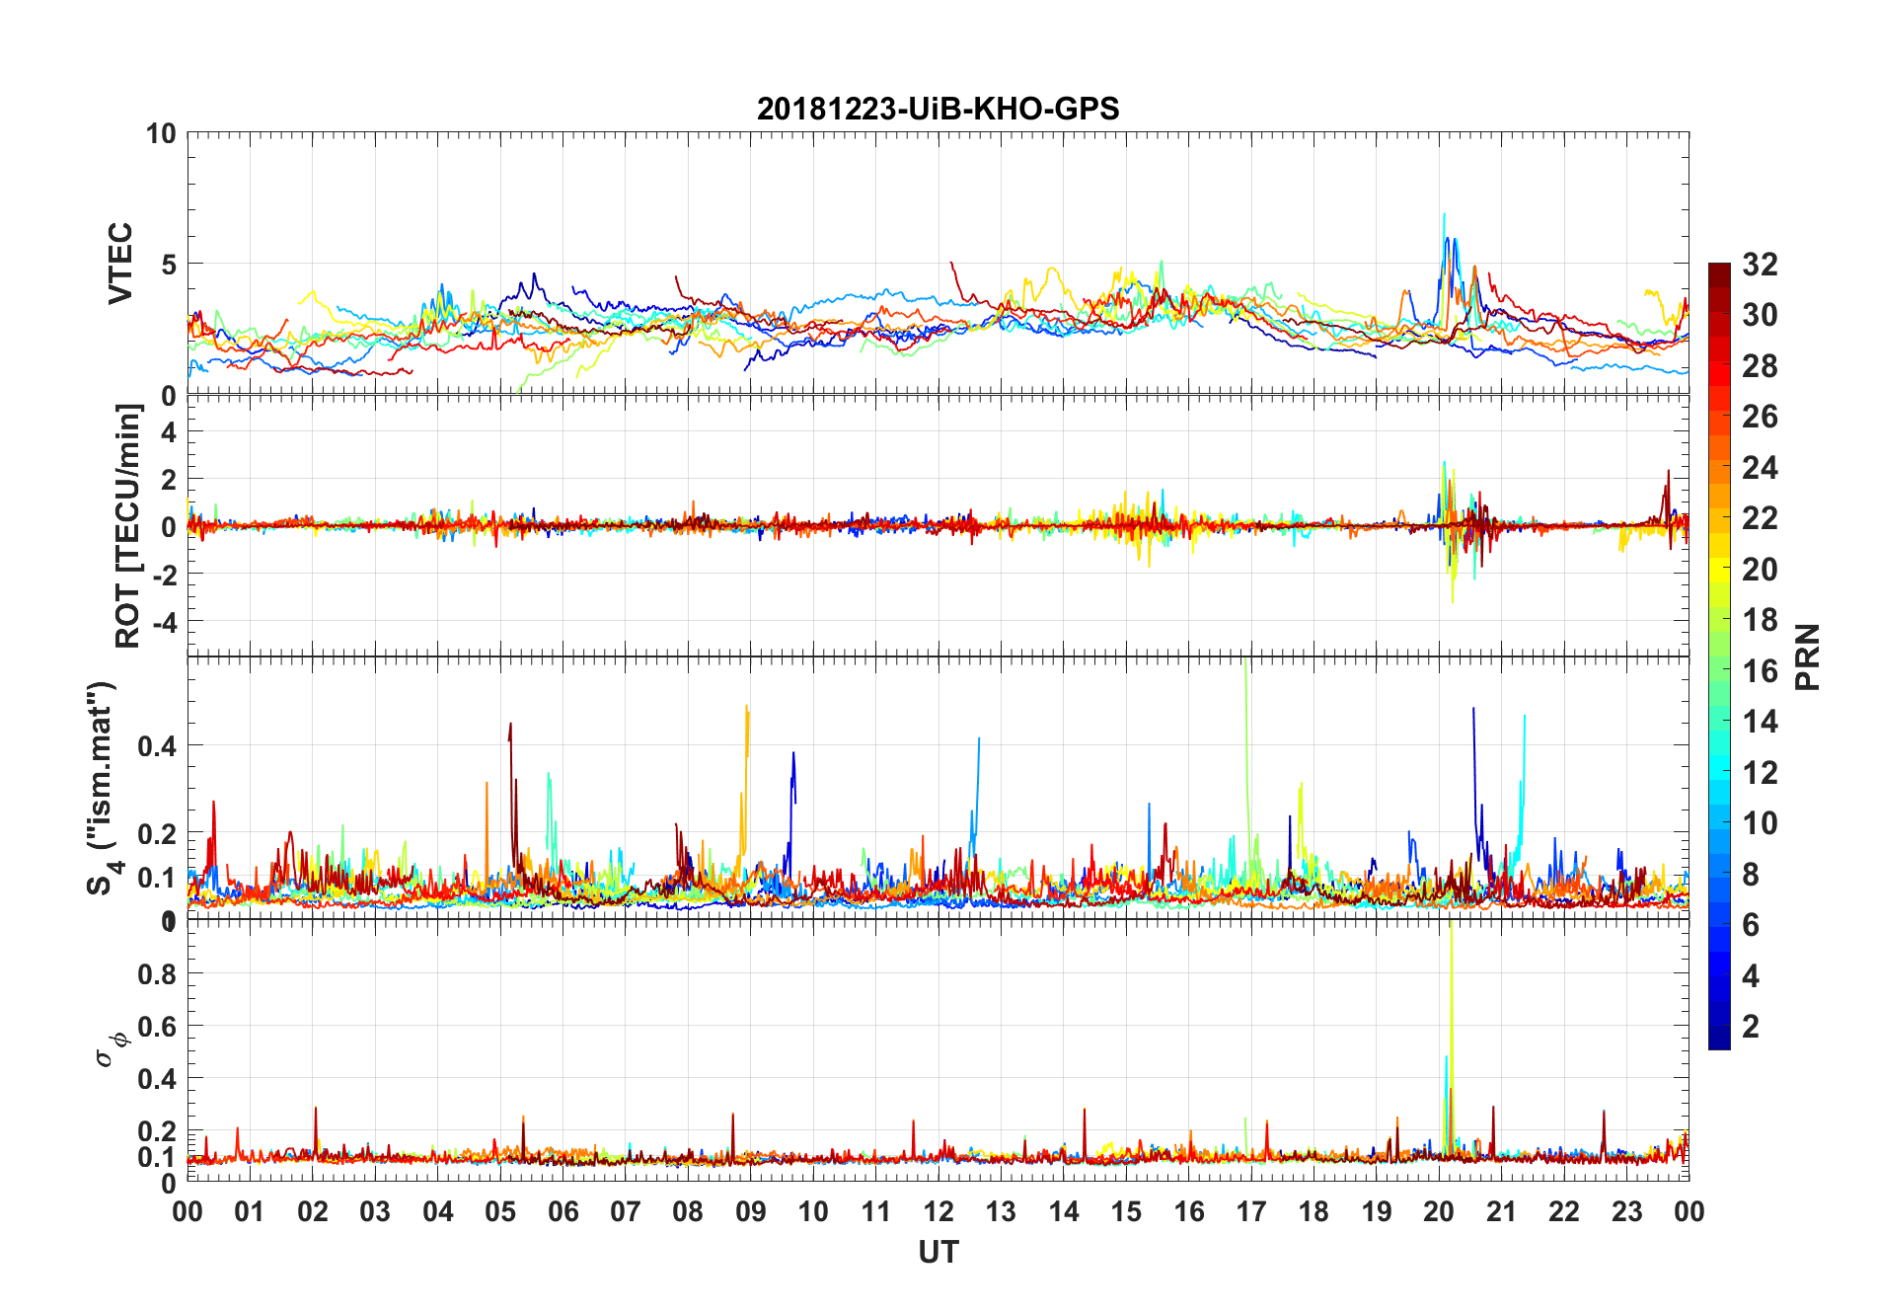
Task: Select colorbar tick label 28
Action: 1761,366
